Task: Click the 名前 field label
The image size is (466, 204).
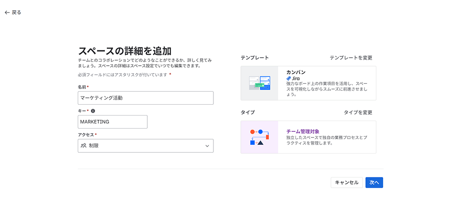Action: (x=82, y=87)
